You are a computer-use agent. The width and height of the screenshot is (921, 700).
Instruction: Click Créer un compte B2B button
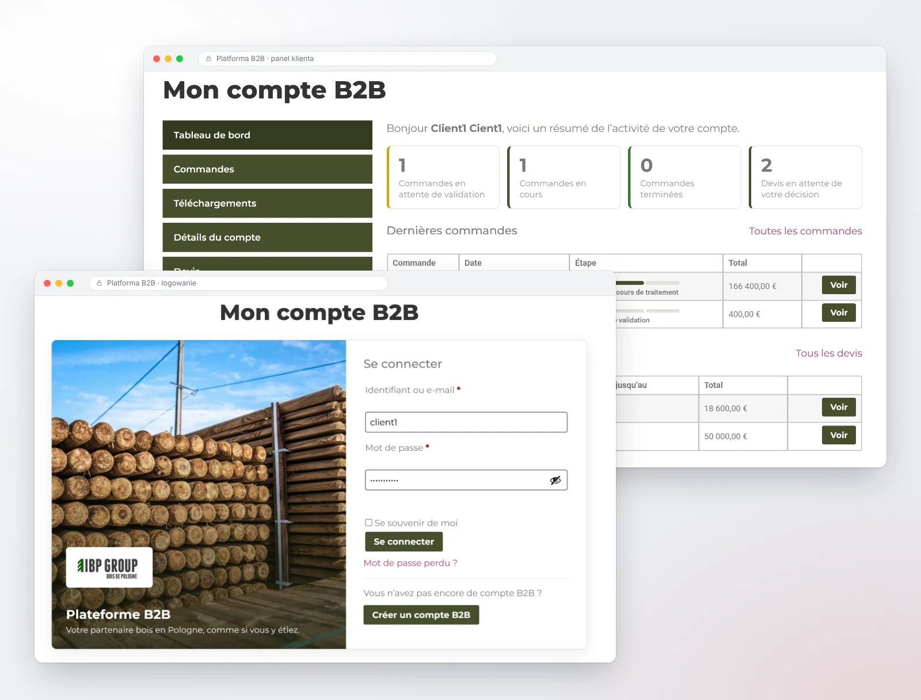(x=421, y=615)
